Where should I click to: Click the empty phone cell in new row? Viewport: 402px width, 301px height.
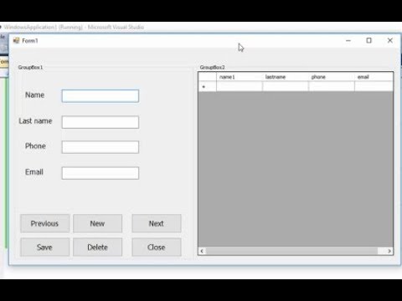tap(332, 86)
